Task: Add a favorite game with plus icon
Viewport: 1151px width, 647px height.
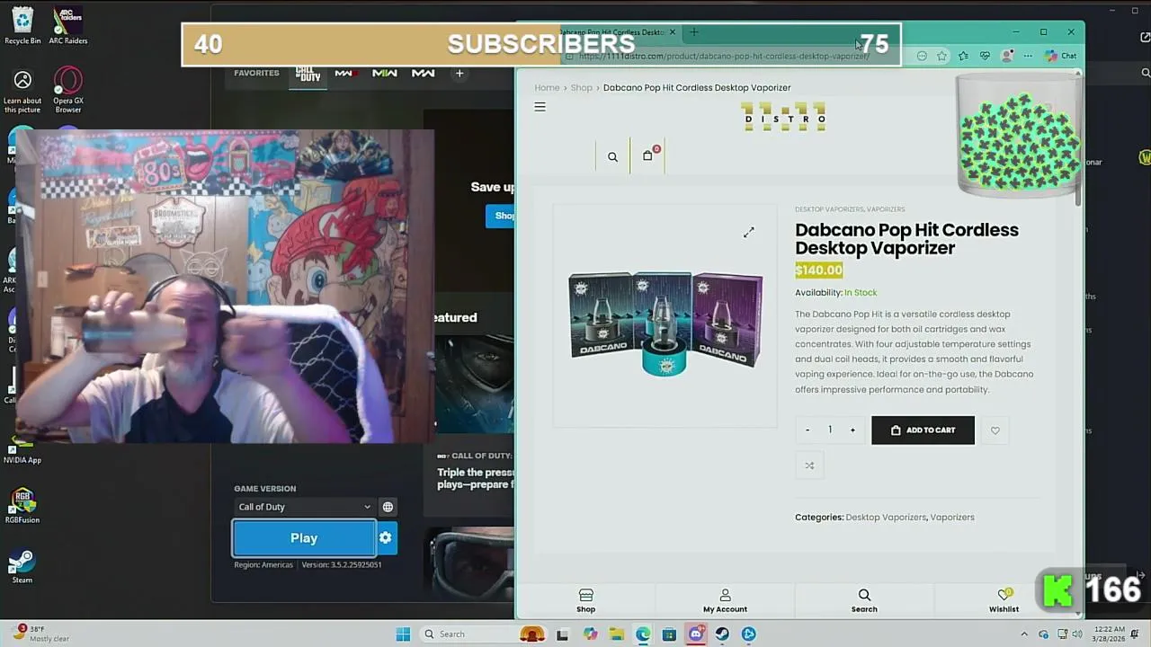Action: pyautogui.click(x=460, y=73)
